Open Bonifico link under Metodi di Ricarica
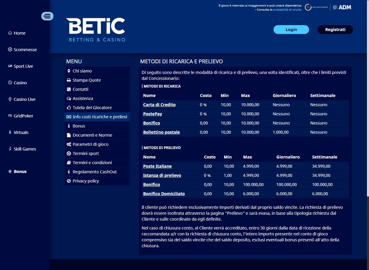Screen dimensions: 369x270 tap(152, 123)
